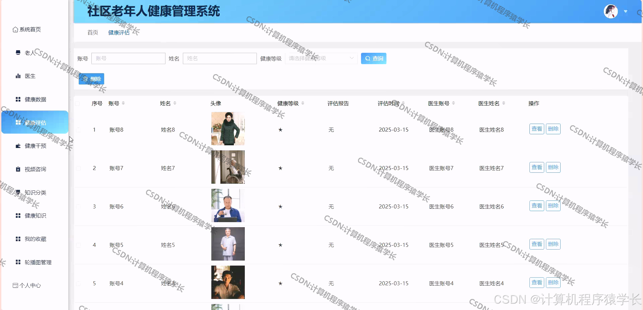Click the grid icon beside 轮播图管理
Screen dimensions: 643x310
[18, 262]
